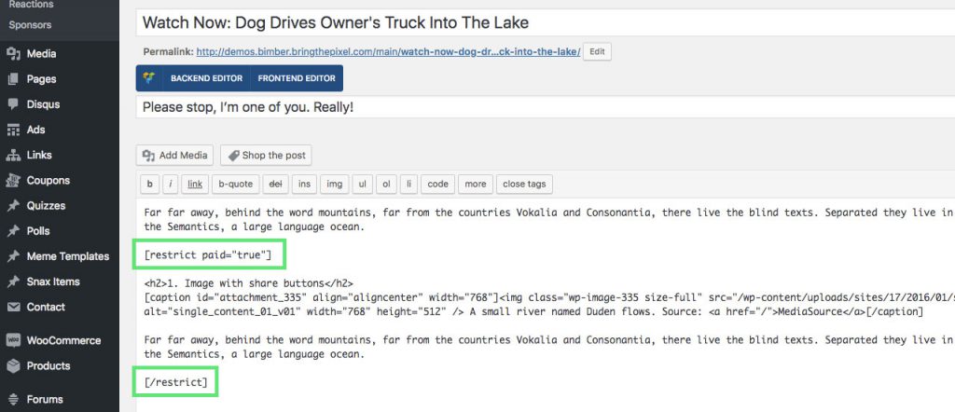The image size is (955, 412).
Task: Click the close tags toolbar button
Action: coord(524,184)
